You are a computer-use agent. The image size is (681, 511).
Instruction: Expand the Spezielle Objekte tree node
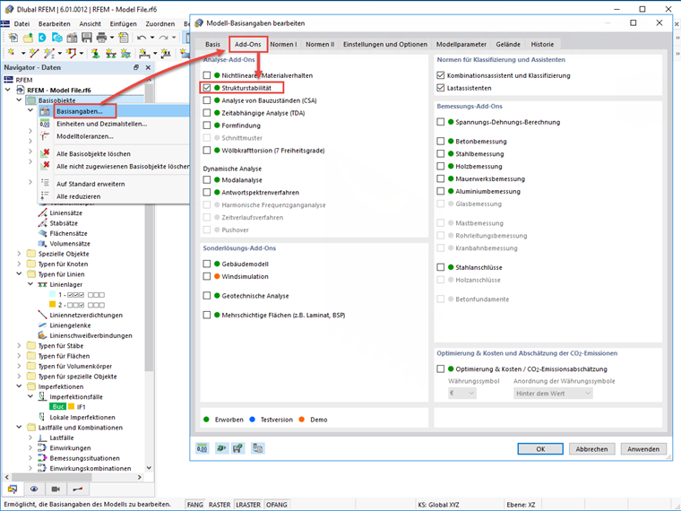click(x=19, y=254)
